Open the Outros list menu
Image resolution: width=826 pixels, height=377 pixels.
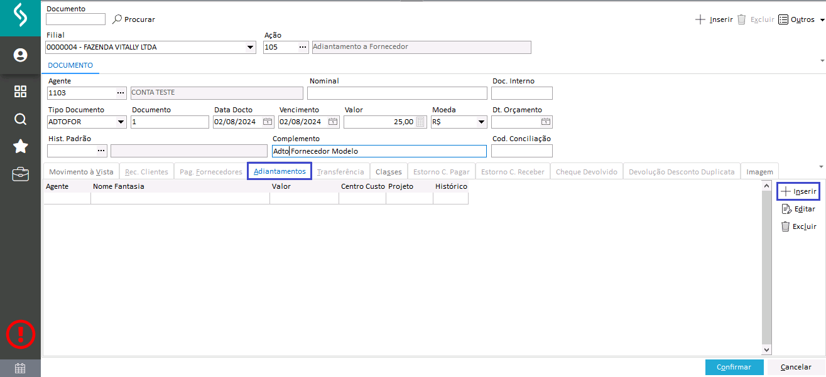tap(801, 19)
